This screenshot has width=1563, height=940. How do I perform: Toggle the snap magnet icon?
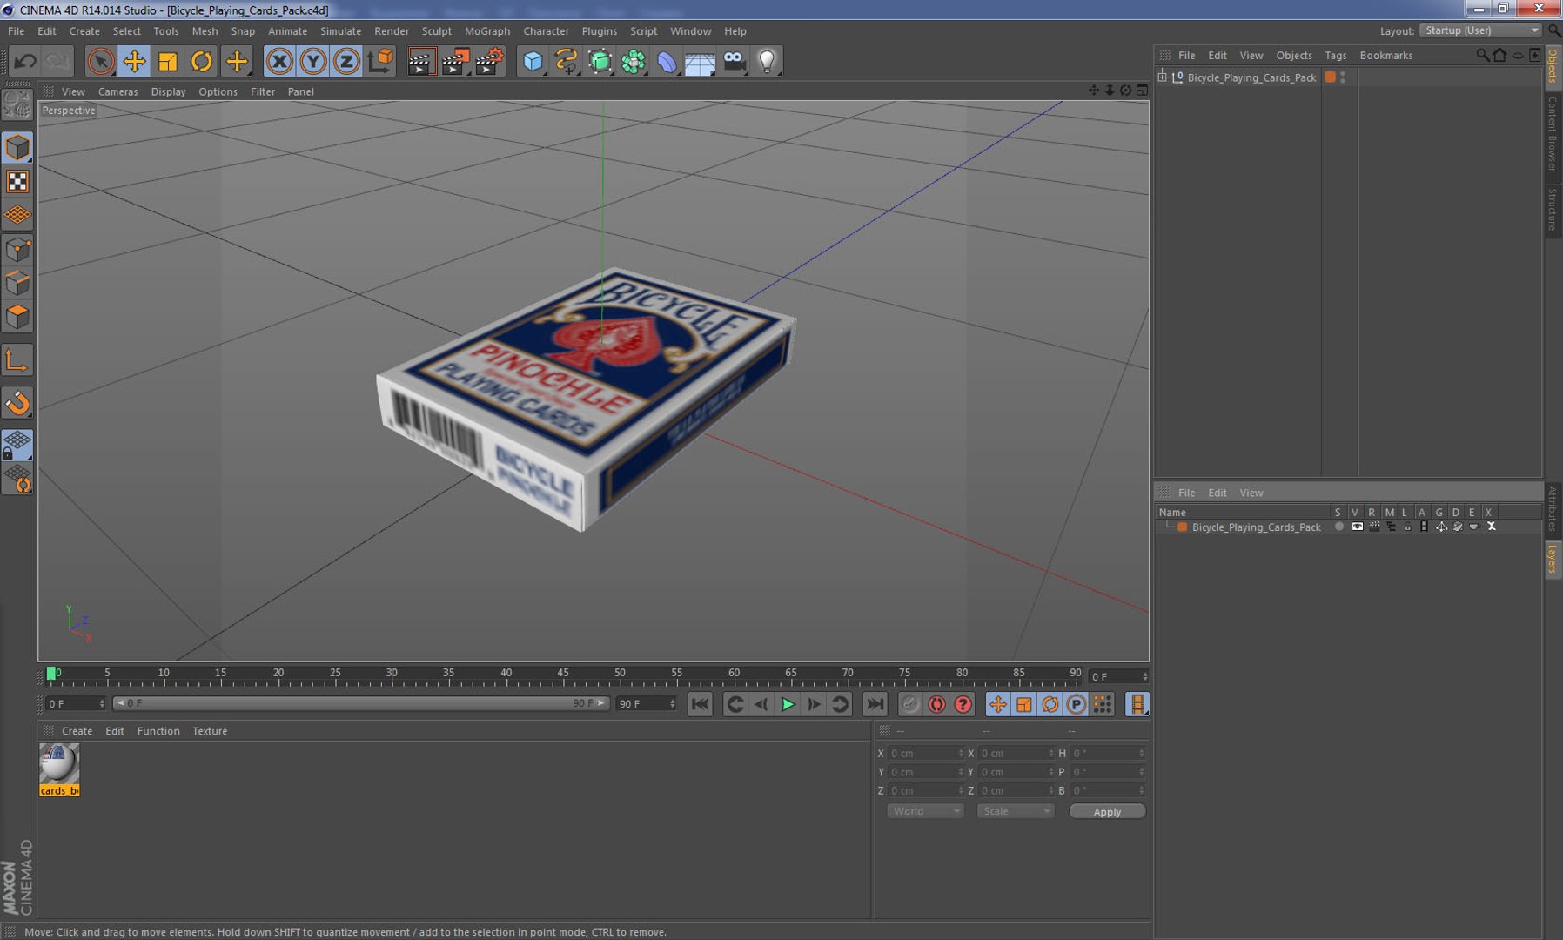click(x=17, y=403)
